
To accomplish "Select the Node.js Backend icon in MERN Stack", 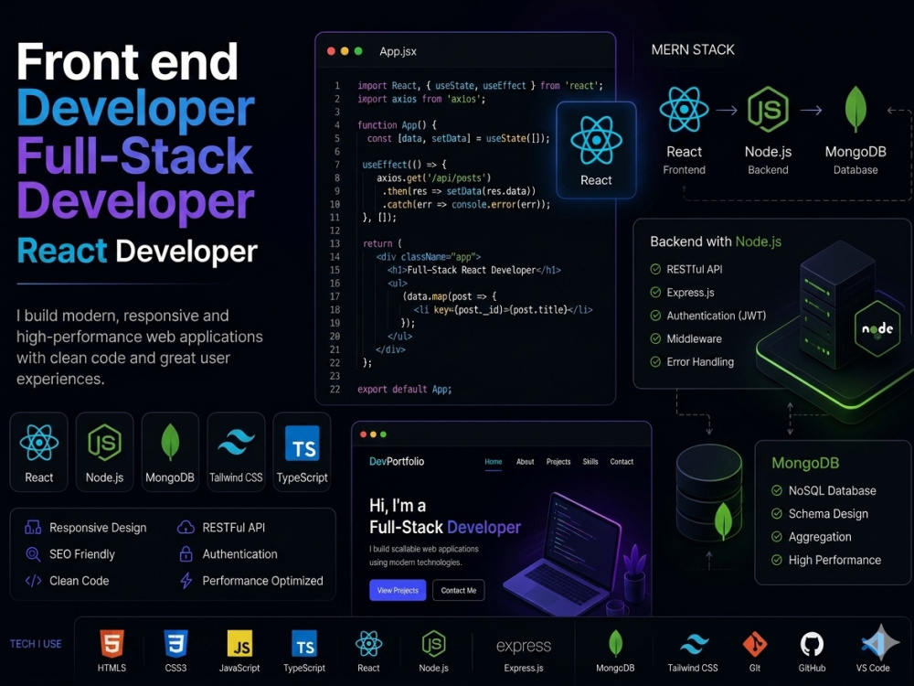I will click(x=768, y=109).
